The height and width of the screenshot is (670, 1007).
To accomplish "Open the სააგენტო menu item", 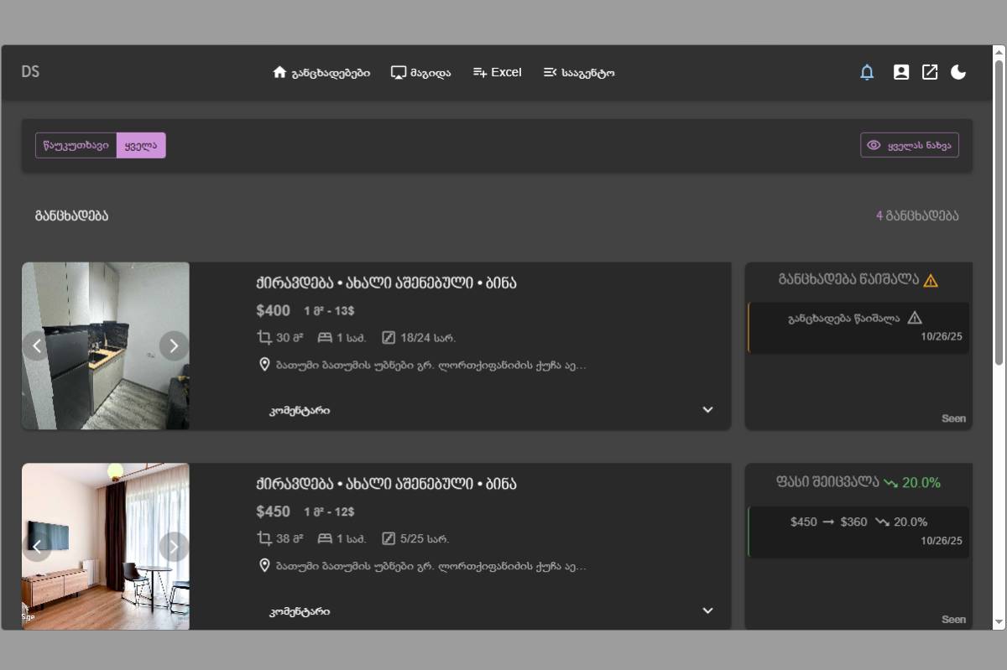I will [579, 73].
